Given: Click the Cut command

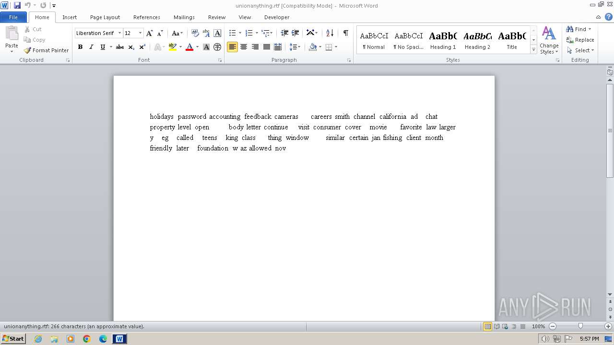Looking at the screenshot, I should [33, 29].
